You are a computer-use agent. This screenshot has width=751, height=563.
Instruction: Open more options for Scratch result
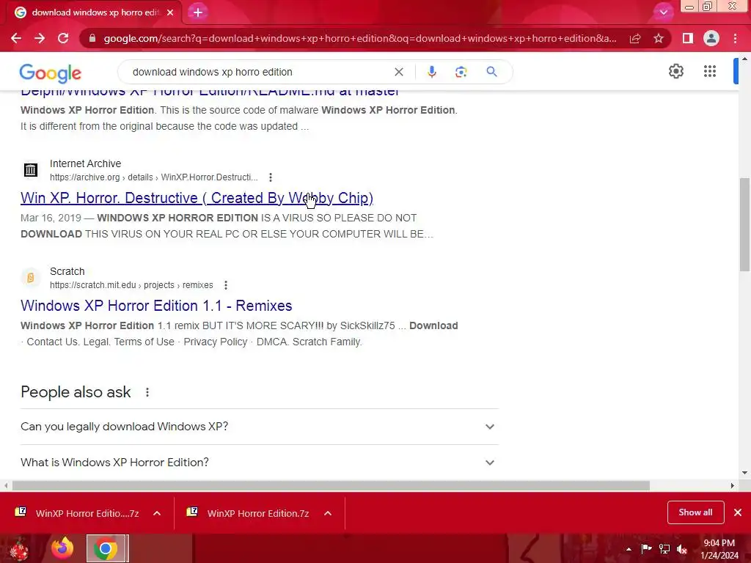[x=226, y=285]
